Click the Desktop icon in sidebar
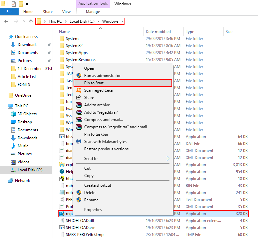The image size is (258, 240). coord(13,122)
